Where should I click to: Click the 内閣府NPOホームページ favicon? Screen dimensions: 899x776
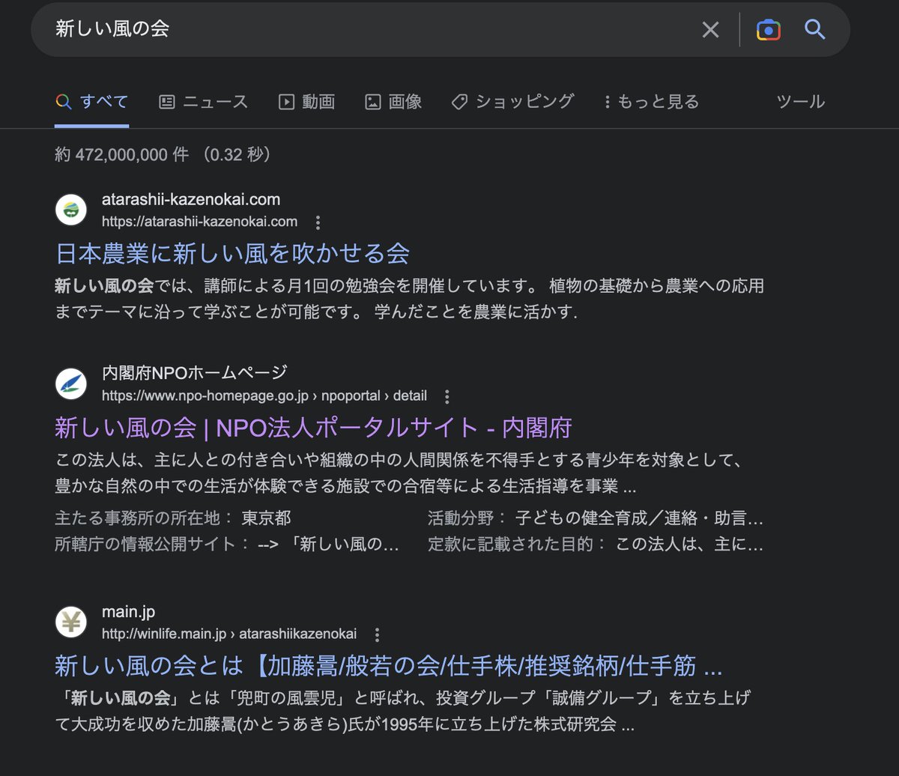[x=71, y=384]
